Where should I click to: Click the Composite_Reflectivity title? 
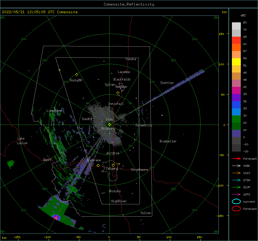[129, 4]
